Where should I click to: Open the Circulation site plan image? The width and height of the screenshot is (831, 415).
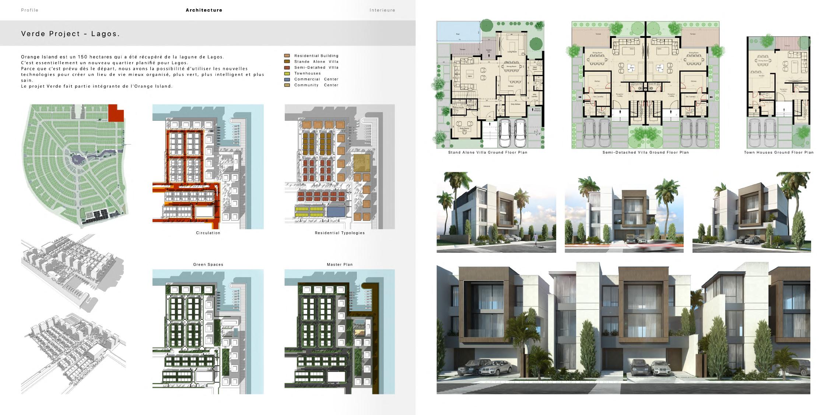(208, 166)
